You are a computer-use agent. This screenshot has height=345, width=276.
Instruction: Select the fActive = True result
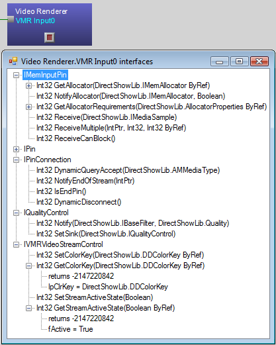[x=71, y=329]
